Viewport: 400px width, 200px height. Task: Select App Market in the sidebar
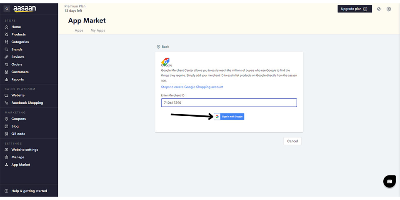point(21,165)
